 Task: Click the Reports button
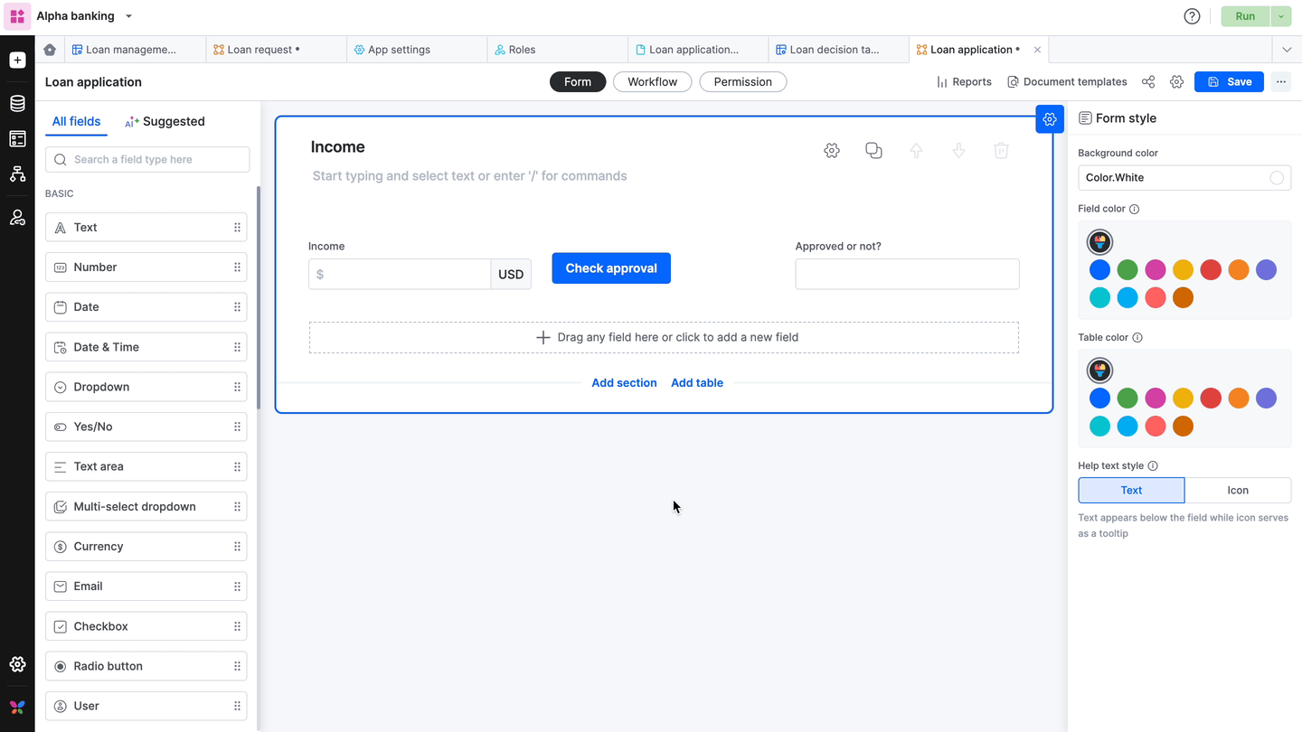tap(964, 82)
